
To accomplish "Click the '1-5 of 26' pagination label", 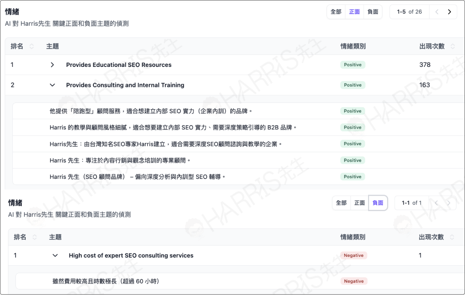I will (409, 12).
